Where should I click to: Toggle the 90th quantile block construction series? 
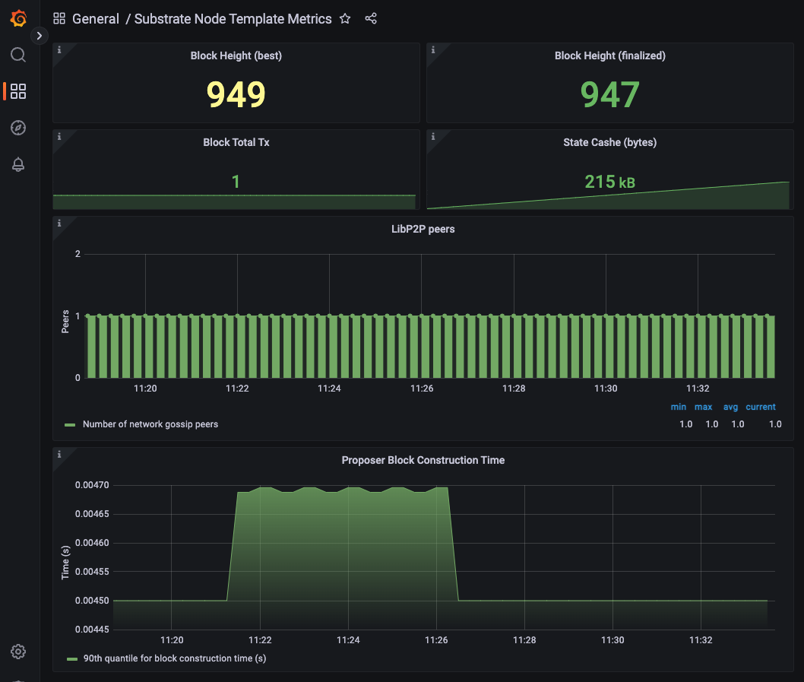[174, 658]
